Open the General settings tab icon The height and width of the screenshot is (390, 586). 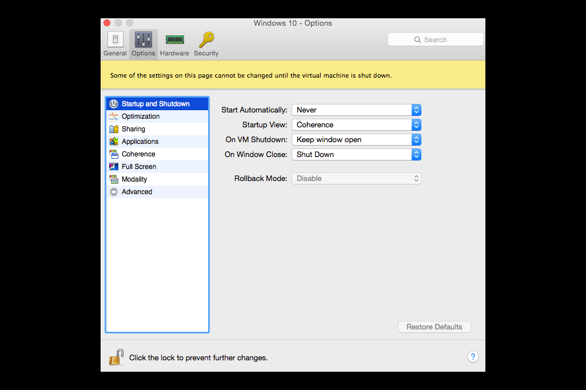[115, 39]
